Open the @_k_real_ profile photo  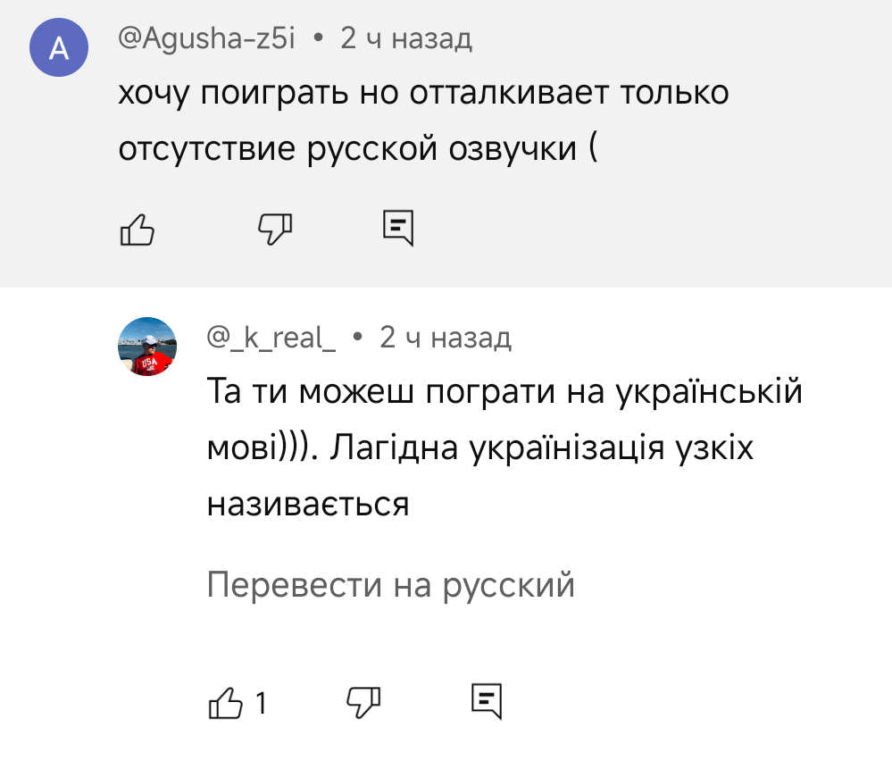point(148,347)
